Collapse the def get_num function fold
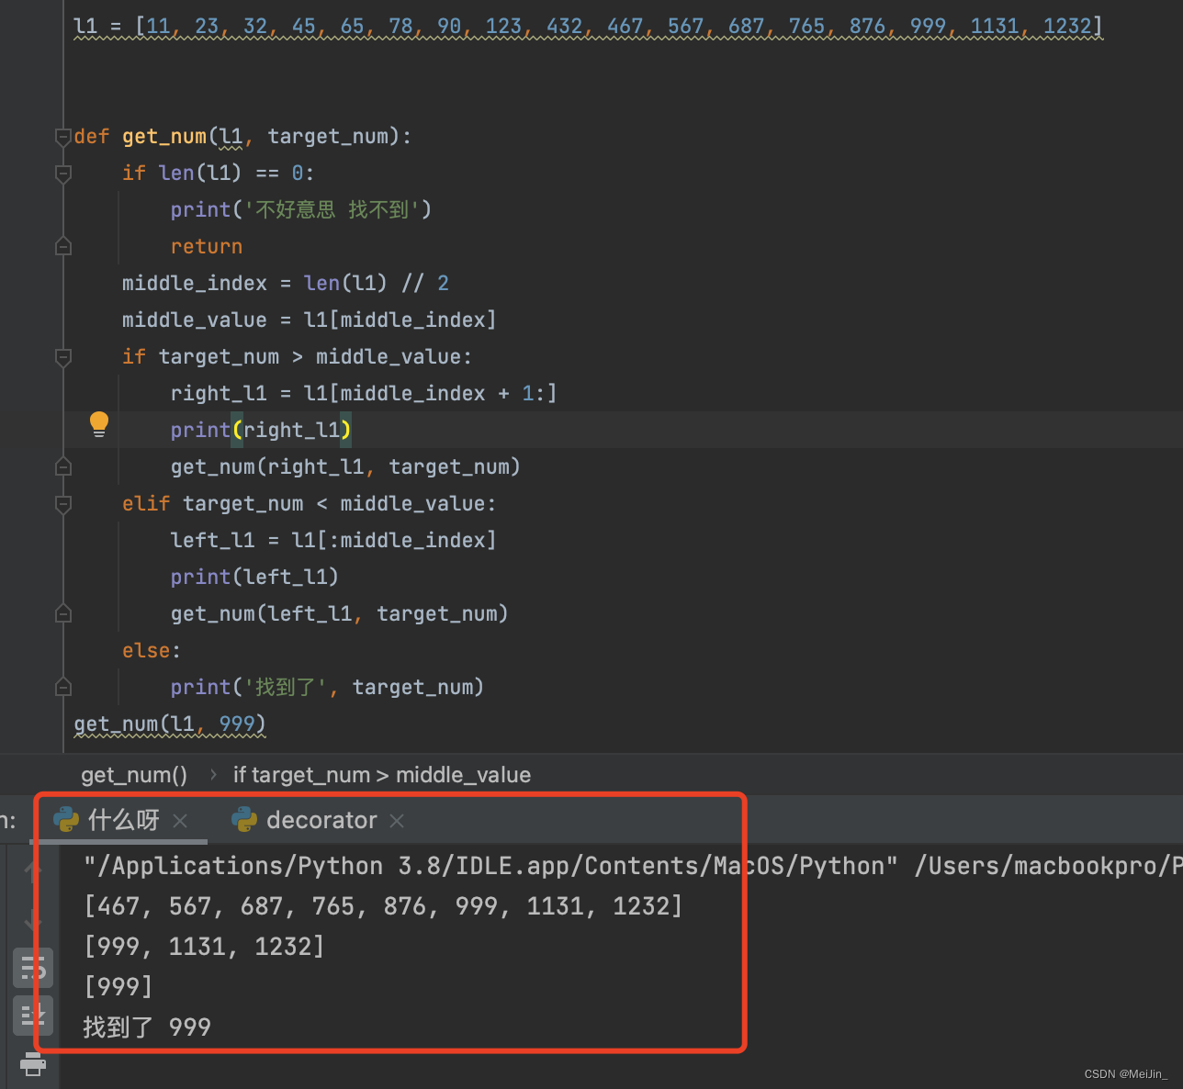The image size is (1183, 1089). click(x=63, y=137)
